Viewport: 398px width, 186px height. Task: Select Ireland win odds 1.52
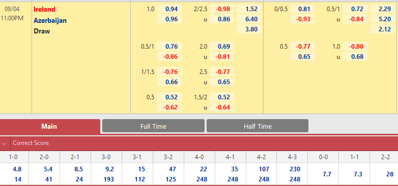pos(249,9)
